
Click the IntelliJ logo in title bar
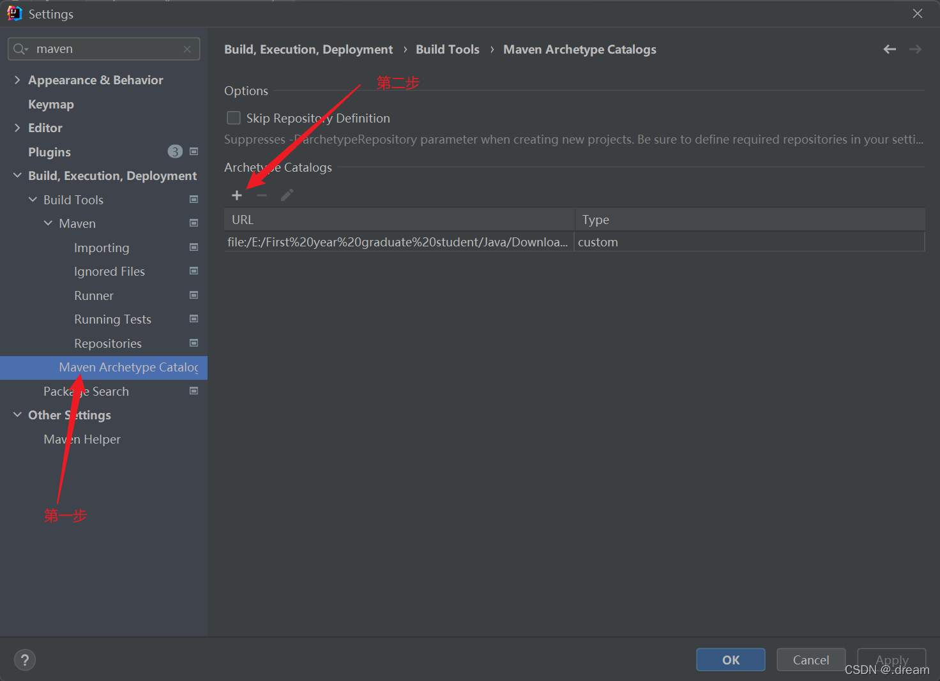[x=14, y=13]
